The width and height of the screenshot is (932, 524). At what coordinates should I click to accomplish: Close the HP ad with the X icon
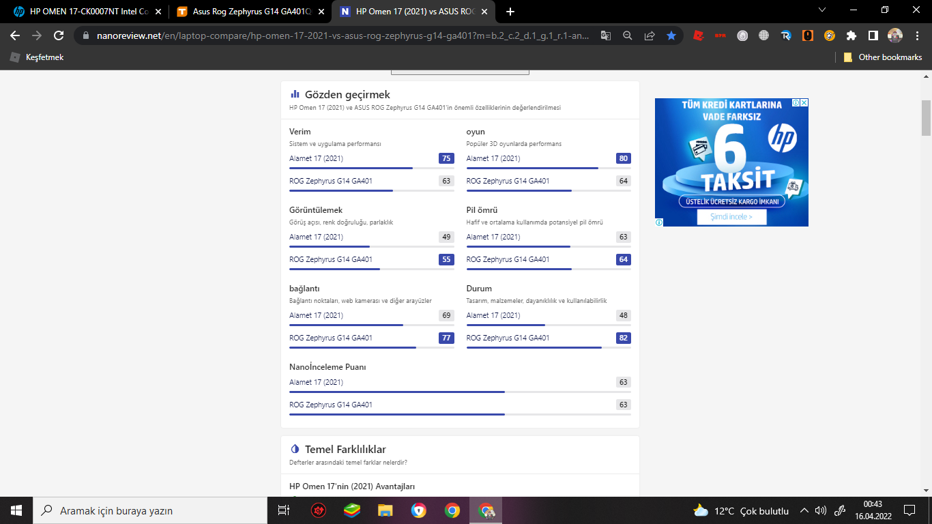pos(804,103)
